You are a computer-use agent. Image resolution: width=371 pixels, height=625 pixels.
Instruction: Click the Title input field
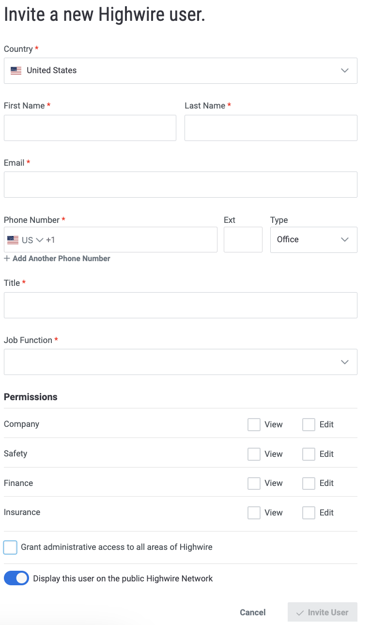180,305
